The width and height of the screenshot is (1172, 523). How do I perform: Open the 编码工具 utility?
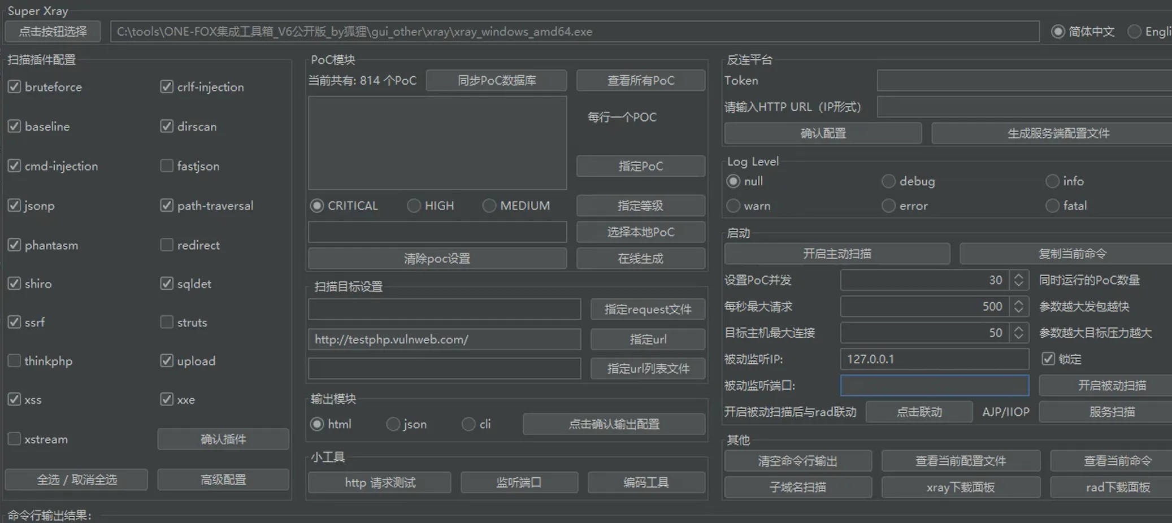(646, 482)
